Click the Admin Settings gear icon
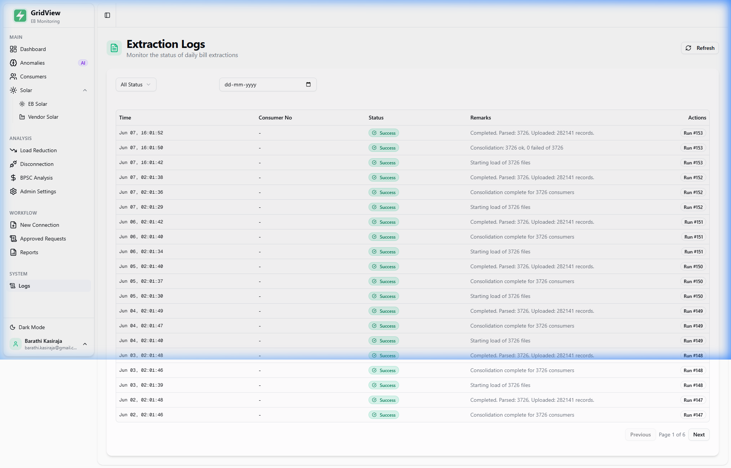Screen dimensions: 731x468 click(x=13, y=191)
